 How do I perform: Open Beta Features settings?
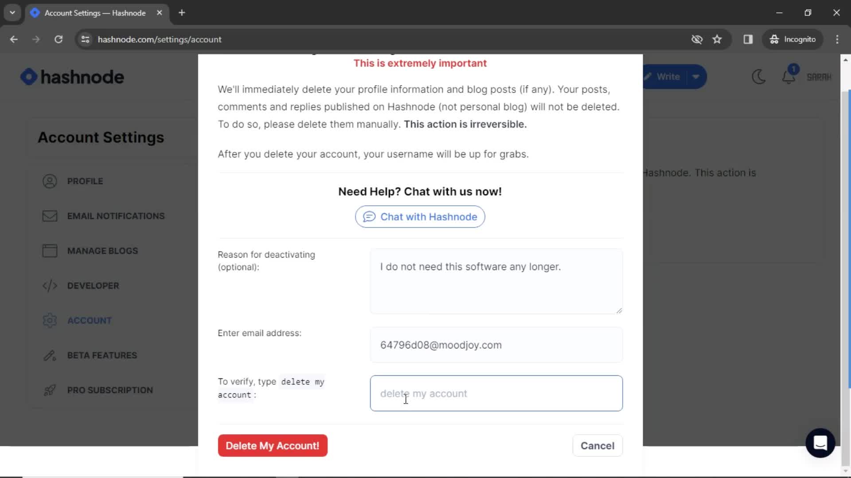pyautogui.click(x=102, y=355)
